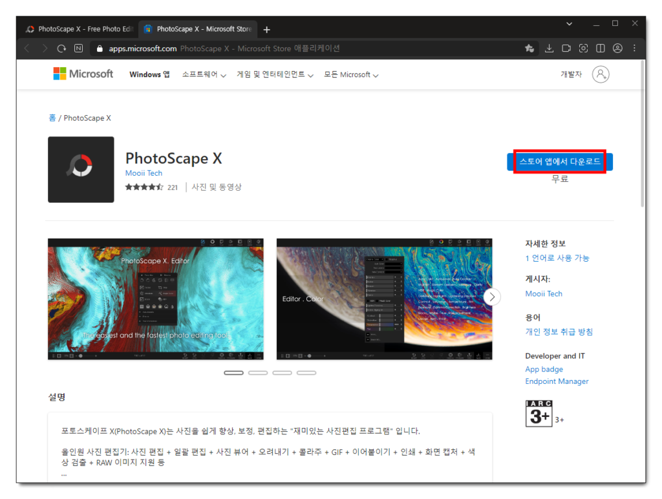The width and height of the screenshot is (662, 499).
Task: Open a new browser tab with plus icon
Action: 266,30
